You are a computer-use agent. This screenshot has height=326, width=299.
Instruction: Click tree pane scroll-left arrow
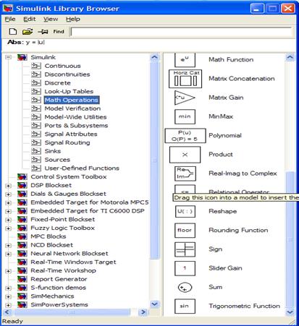click(x=7, y=312)
